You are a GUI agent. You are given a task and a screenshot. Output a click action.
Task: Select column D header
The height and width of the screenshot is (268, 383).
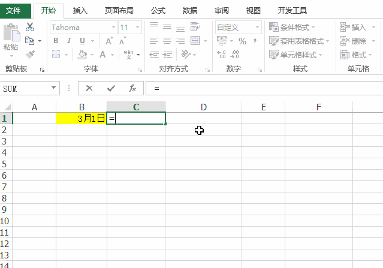point(203,107)
